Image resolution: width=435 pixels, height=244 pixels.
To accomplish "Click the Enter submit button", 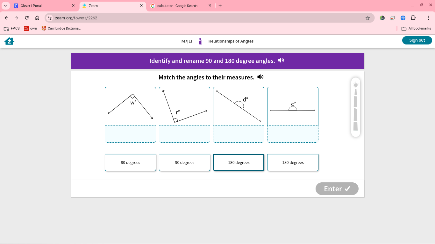I will point(337,189).
